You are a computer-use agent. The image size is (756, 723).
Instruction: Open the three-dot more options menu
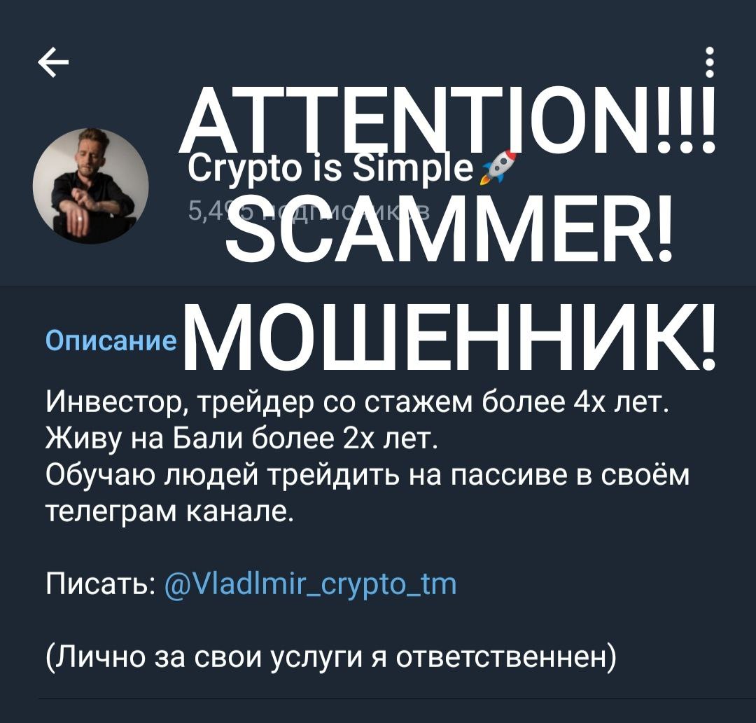tap(709, 62)
